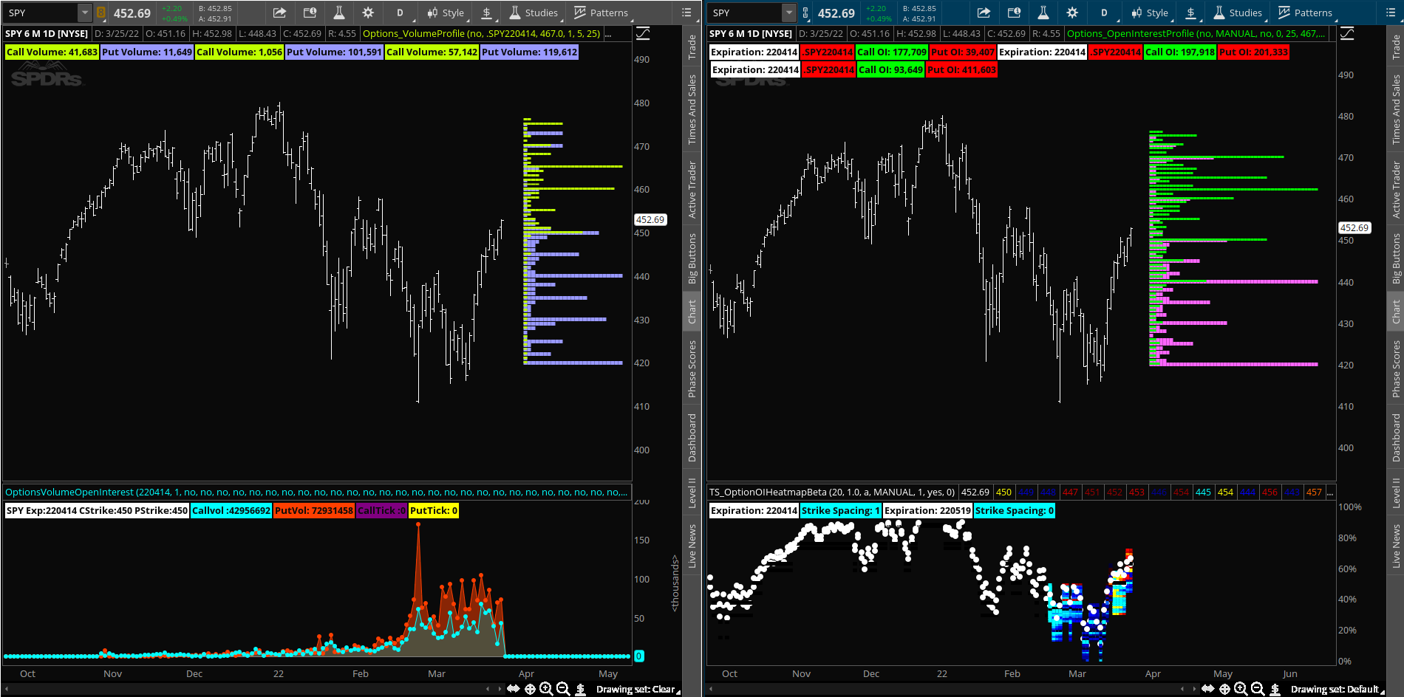Click the drawing tools icon beside left price axis

coord(643,34)
